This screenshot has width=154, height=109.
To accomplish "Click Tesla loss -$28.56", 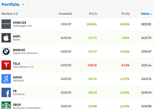I will pos(92,65).
